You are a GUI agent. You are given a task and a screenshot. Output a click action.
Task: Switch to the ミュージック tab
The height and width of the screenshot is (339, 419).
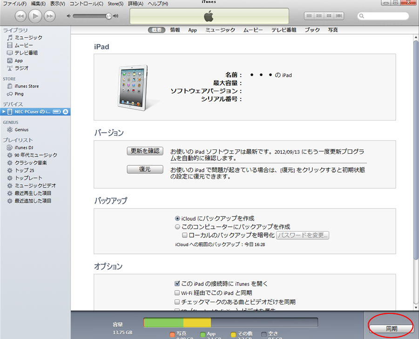220,30
